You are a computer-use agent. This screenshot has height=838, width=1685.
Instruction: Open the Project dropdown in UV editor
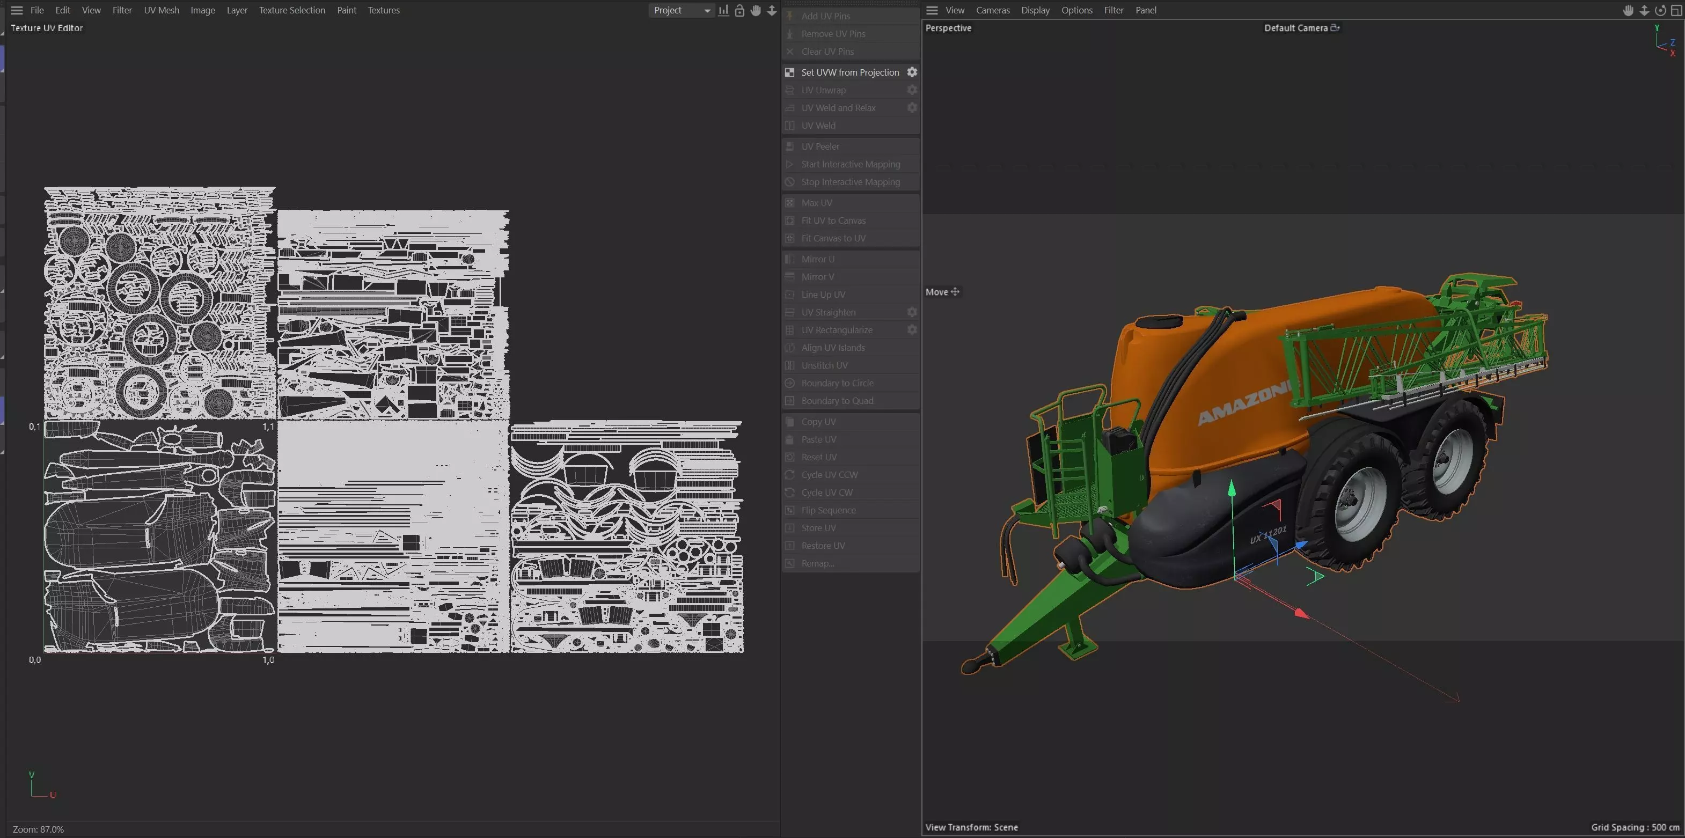coord(681,11)
